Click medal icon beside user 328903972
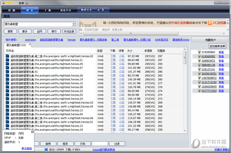Image resolution: width=231 pixels, height=153 pixels. click(x=199, y=60)
